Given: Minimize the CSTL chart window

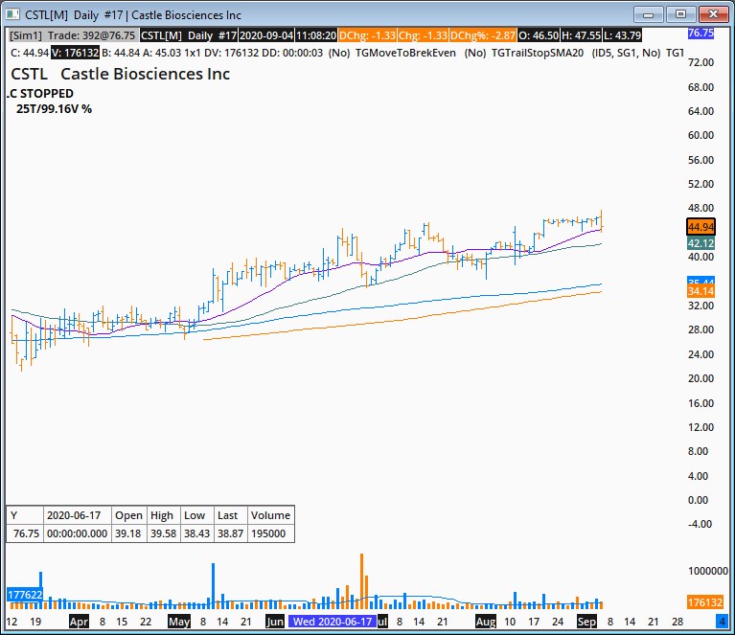Looking at the screenshot, I should 649,14.
